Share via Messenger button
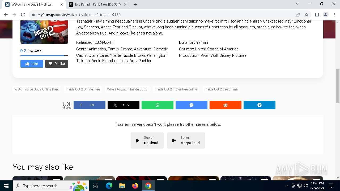 coord(192,105)
